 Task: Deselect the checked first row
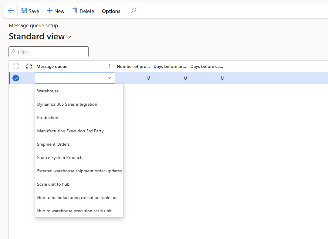(x=16, y=78)
